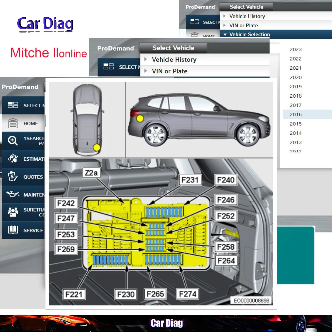The height and width of the screenshot is (332, 332).
Task: Click the top-view car thumbnail
Action: (87, 120)
